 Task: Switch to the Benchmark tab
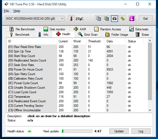(x=20, y=35)
